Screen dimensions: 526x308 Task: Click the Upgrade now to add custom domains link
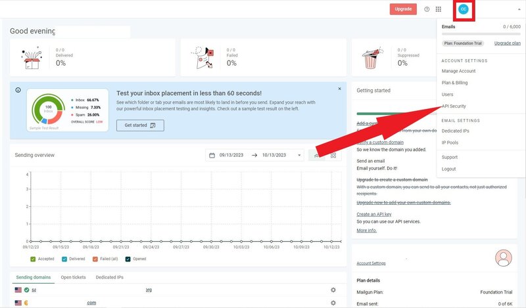[404, 202]
